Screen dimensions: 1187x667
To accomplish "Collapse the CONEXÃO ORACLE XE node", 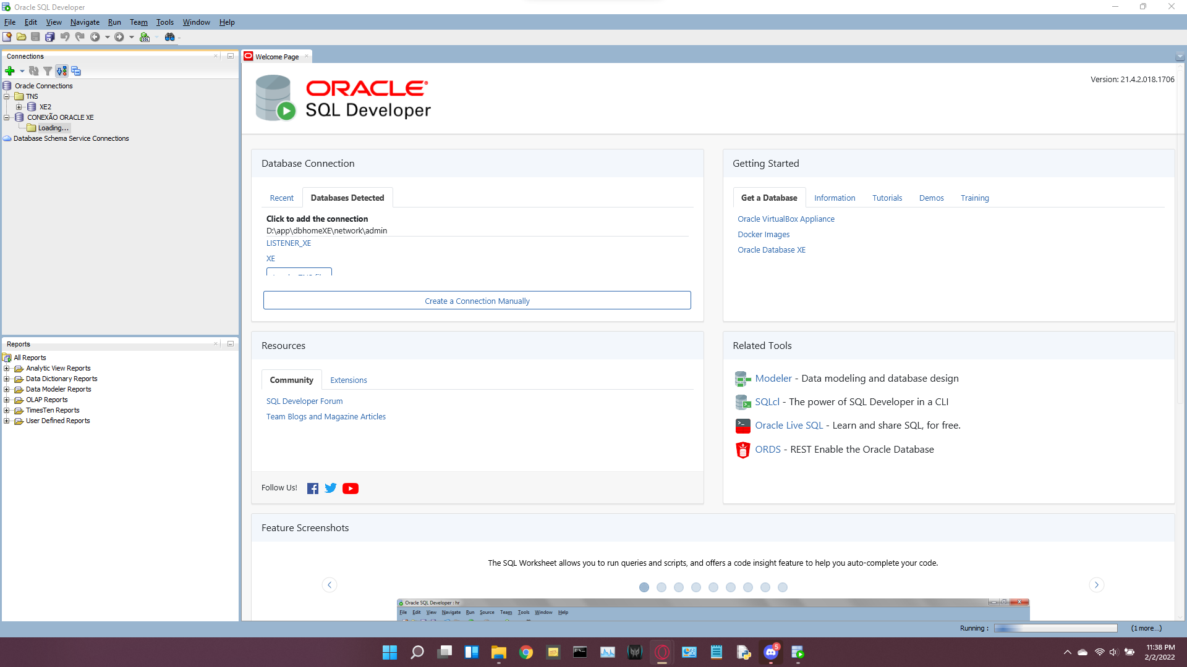I will [x=7, y=117].
